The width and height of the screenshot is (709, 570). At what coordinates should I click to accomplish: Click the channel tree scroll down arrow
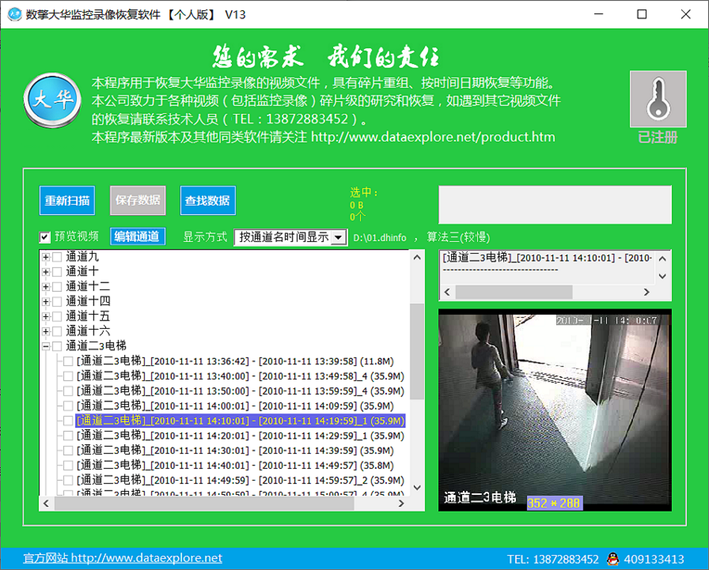coord(417,488)
